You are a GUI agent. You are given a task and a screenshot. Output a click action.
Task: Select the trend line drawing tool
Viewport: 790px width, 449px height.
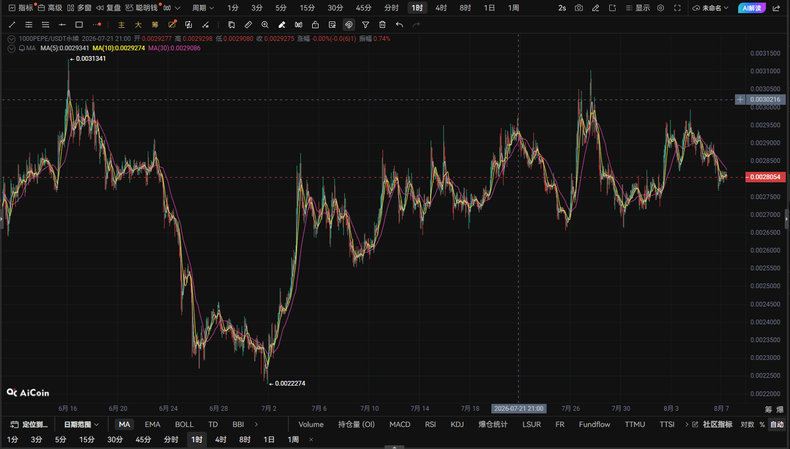[12, 25]
